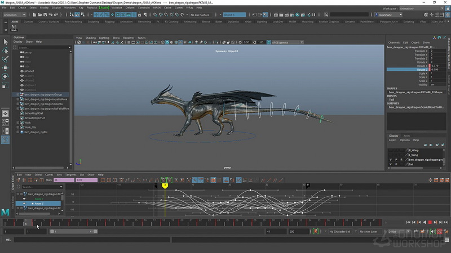Viewport: 451px width, 253px height.
Task: Click the No Live Surface button
Action: 200,15
